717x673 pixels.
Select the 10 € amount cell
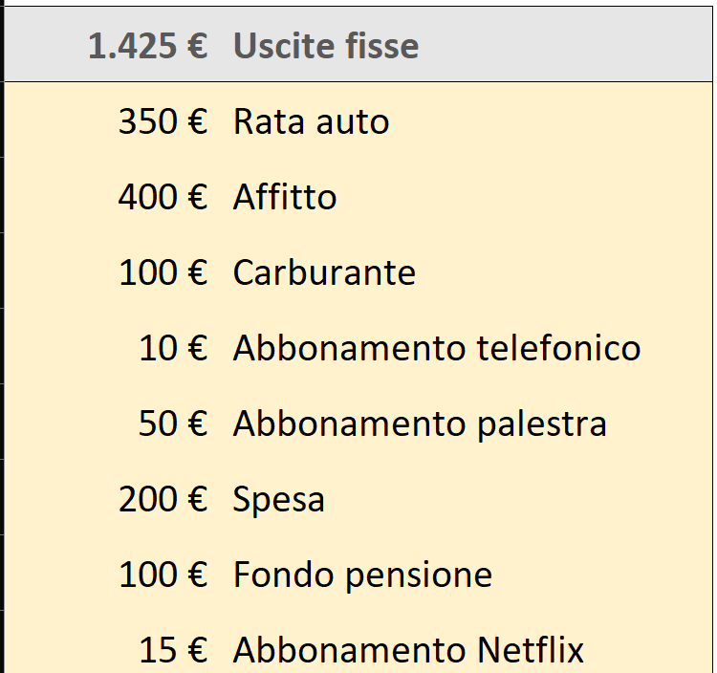tap(172, 348)
